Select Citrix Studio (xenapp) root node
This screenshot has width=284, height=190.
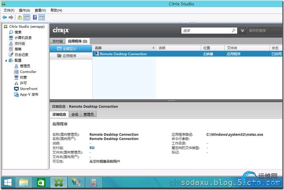pos(27,27)
